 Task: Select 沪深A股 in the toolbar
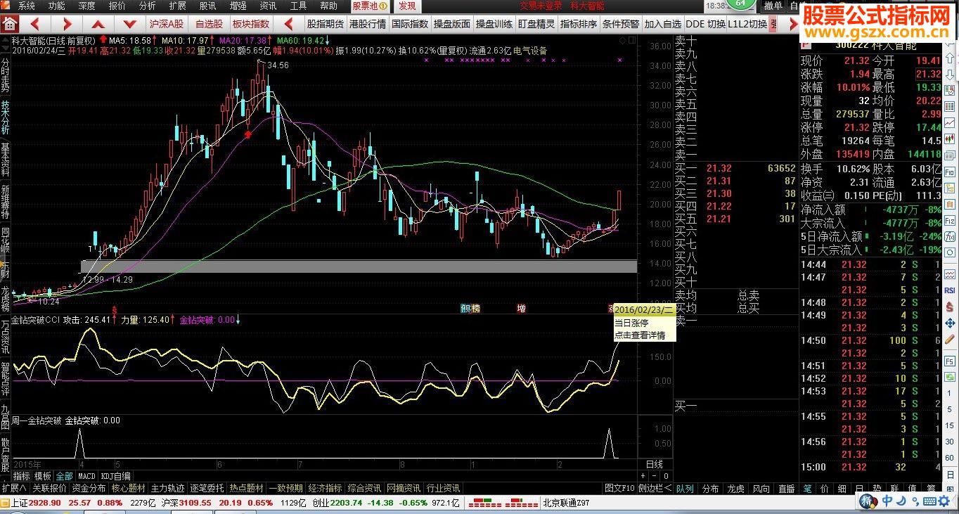tap(166, 23)
